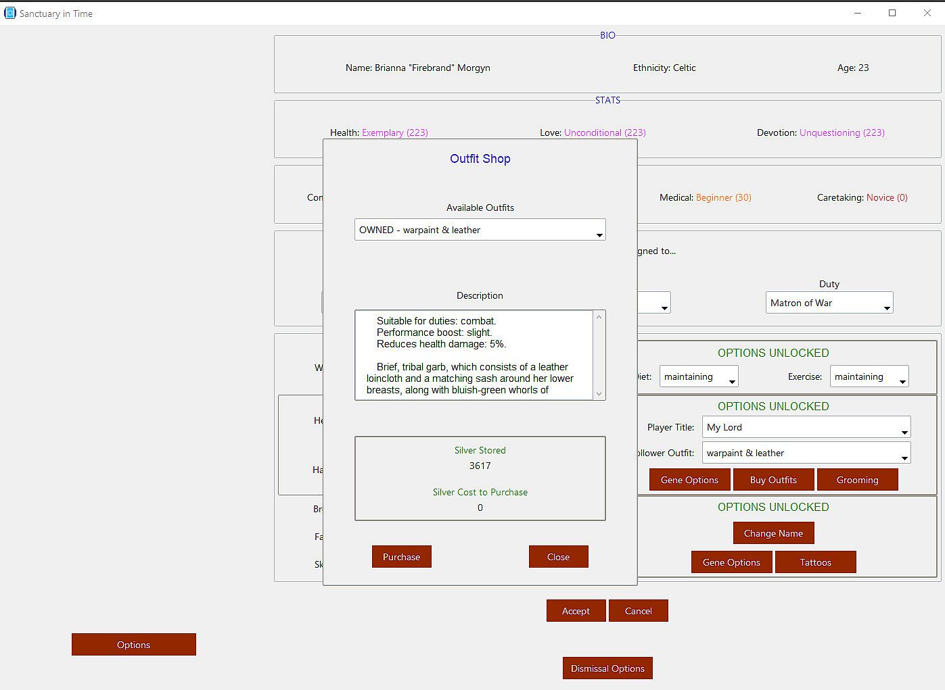
Task: Click the Tattoos button
Action: [815, 562]
